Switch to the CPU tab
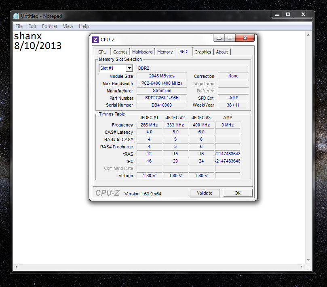The width and height of the screenshot is (327, 287). pyautogui.click(x=103, y=52)
